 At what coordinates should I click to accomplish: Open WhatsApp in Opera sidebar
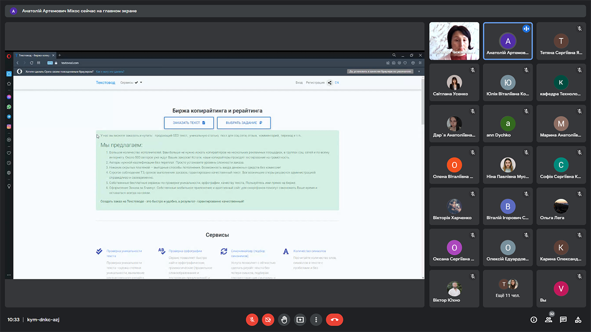coord(9,107)
